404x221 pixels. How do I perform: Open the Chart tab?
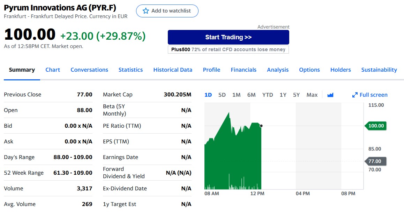coord(53,70)
